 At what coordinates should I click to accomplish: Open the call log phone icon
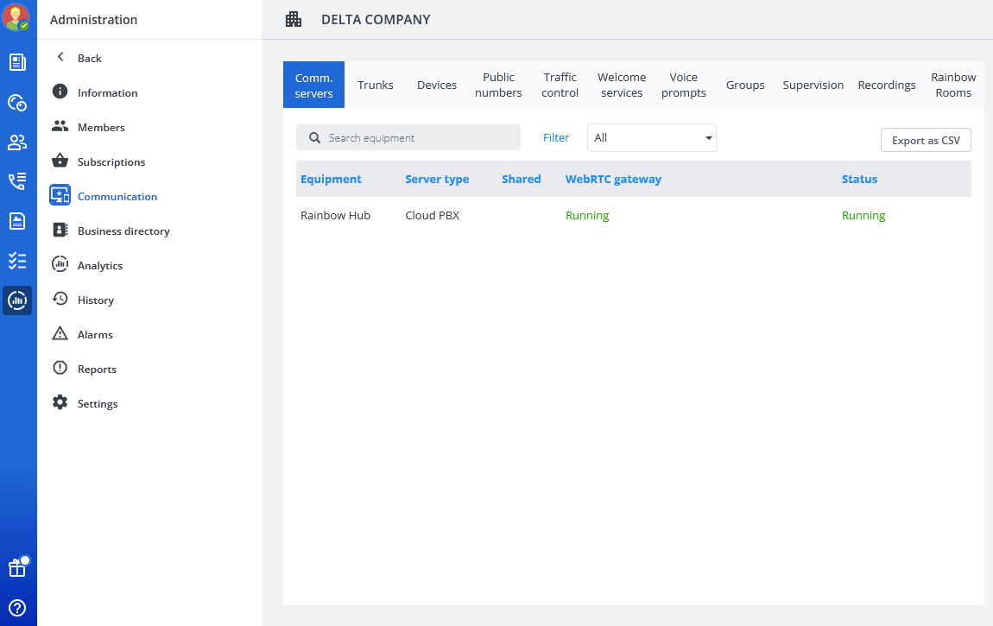[x=17, y=181]
